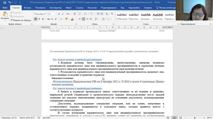213x119 pixels.
Task: Open the shading color dropdown
Action: pos(106,19)
